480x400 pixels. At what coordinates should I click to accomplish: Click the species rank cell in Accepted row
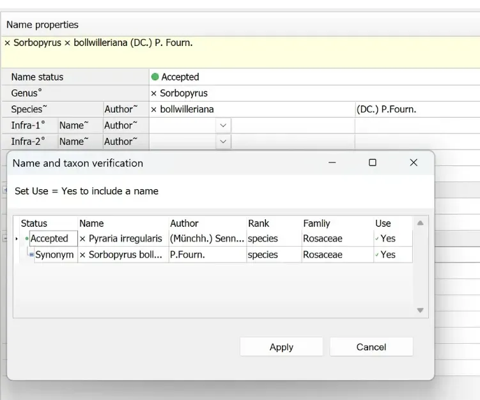point(274,238)
